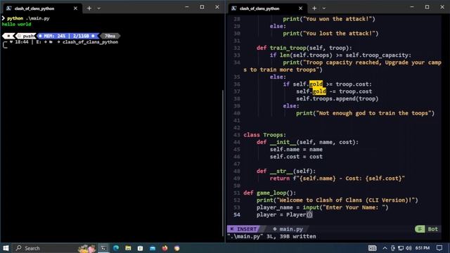This screenshot has width=450, height=253.
Task: Select the right window clash_of_clans_python tab
Action: coord(267,8)
